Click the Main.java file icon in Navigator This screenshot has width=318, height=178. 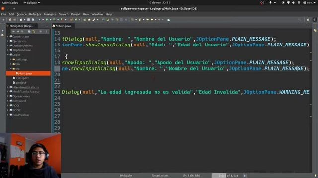tap(17, 73)
